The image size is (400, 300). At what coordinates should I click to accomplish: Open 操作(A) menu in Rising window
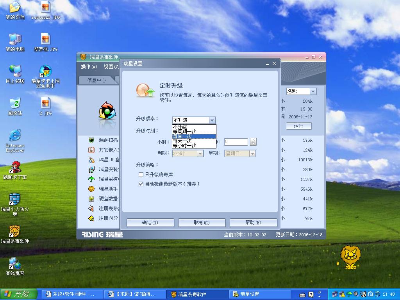89,67
